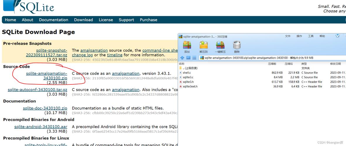Click the parent directory folder icon

(181, 68)
